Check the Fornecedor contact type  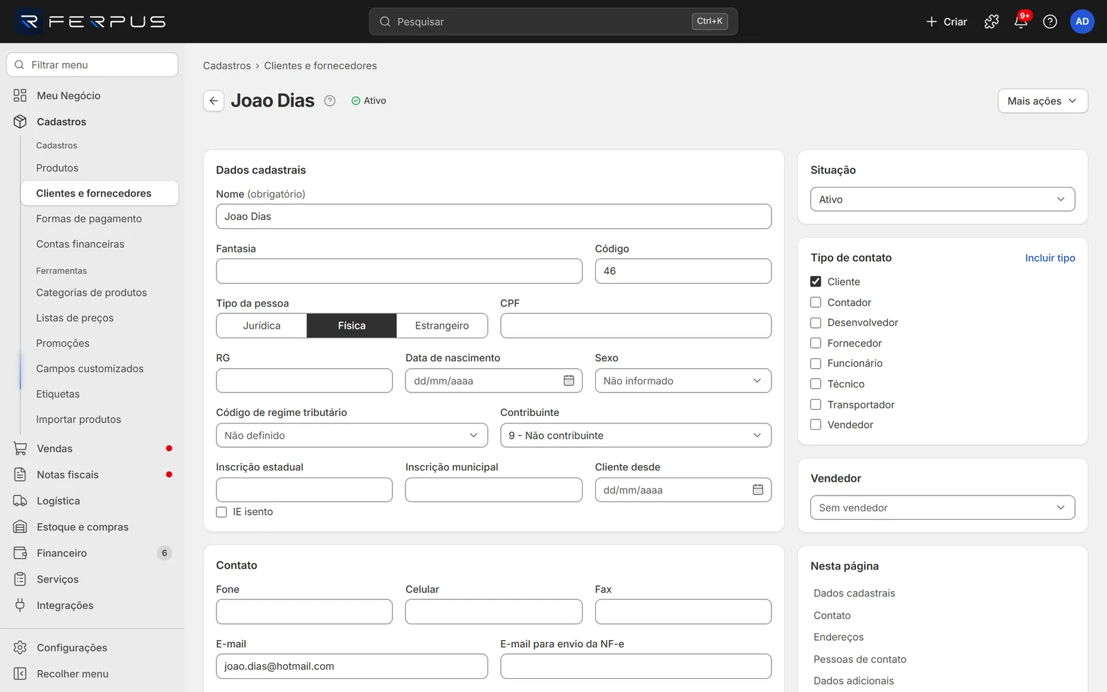tap(816, 343)
